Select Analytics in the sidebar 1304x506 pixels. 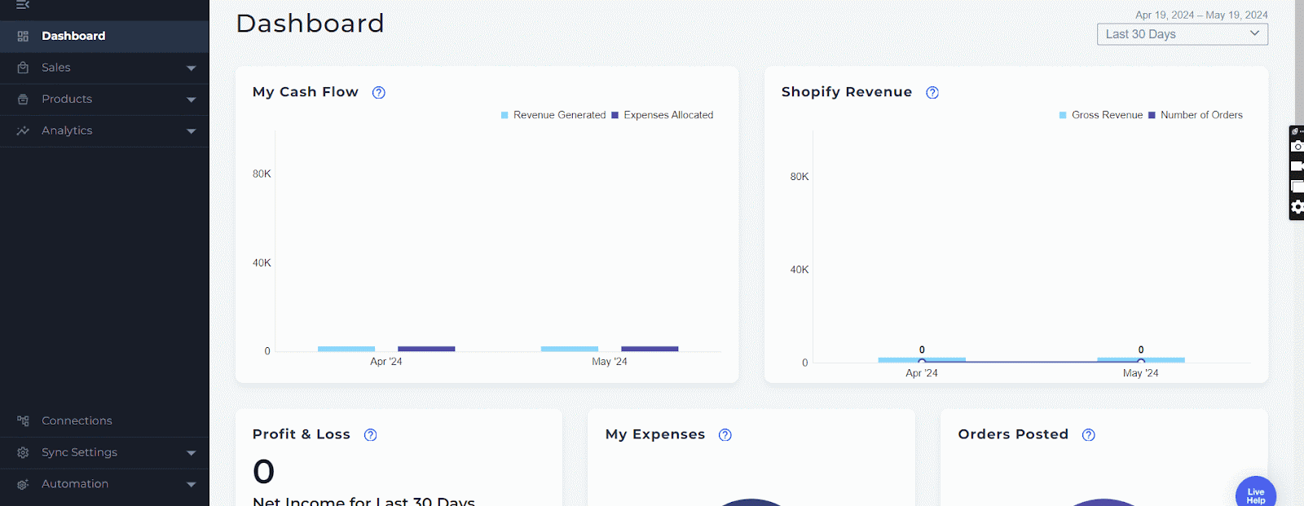tap(67, 130)
